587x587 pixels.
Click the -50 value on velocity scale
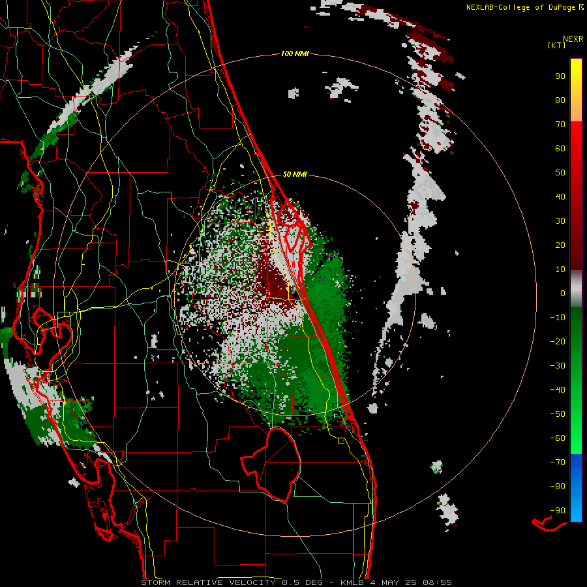pos(558,414)
